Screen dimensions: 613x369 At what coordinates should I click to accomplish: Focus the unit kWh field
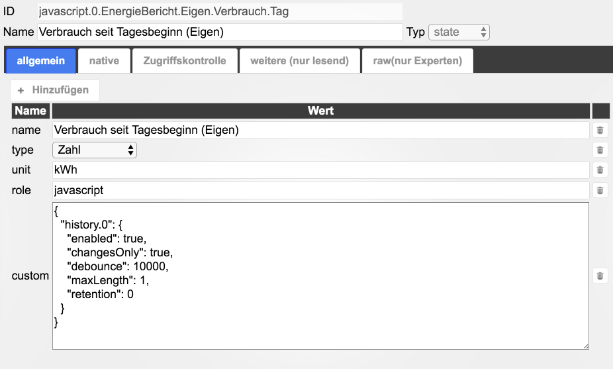pyautogui.click(x=320, y=170)
